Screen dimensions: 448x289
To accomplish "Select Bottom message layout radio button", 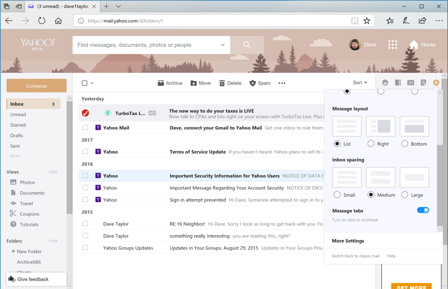I will (405, 144).
